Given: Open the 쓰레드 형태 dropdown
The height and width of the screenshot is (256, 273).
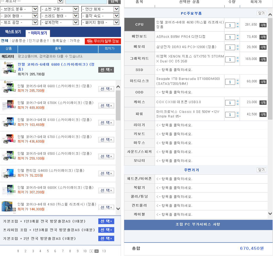Looking at the screenshot, I should pyautogui.click(x=60, y=16).
